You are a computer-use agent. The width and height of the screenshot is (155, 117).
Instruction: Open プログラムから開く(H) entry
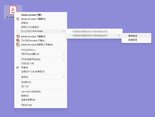click(x=41, y=54)
